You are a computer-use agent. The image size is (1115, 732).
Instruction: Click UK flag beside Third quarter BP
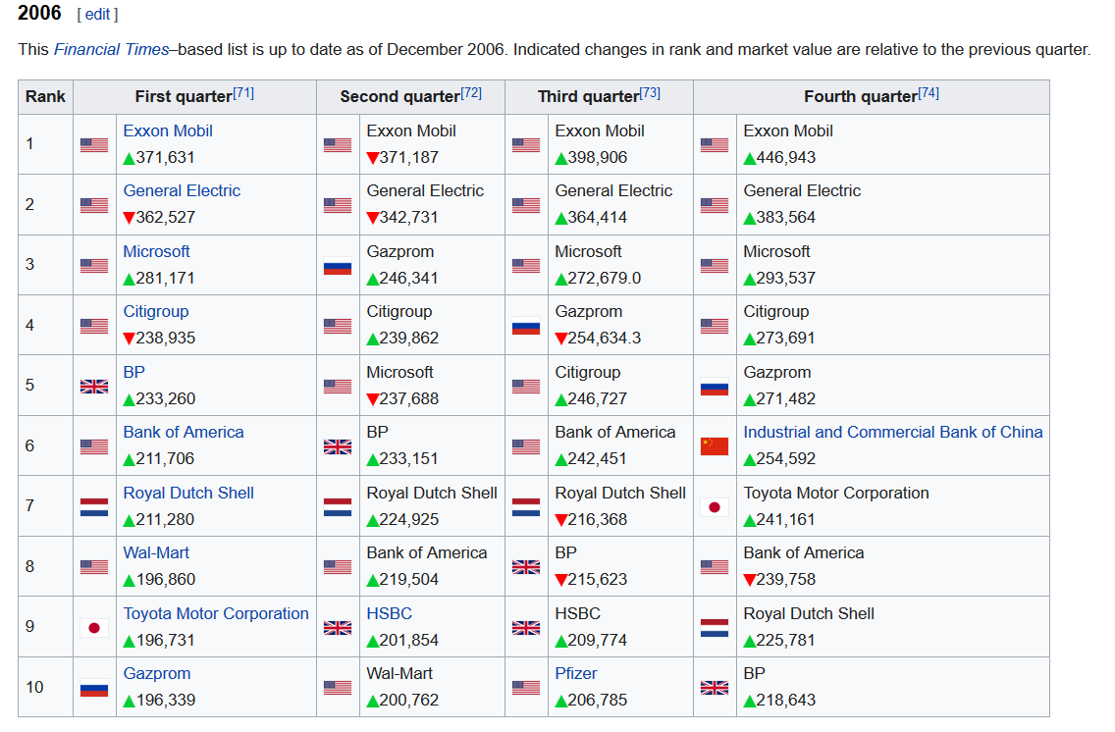pos(525,567)
